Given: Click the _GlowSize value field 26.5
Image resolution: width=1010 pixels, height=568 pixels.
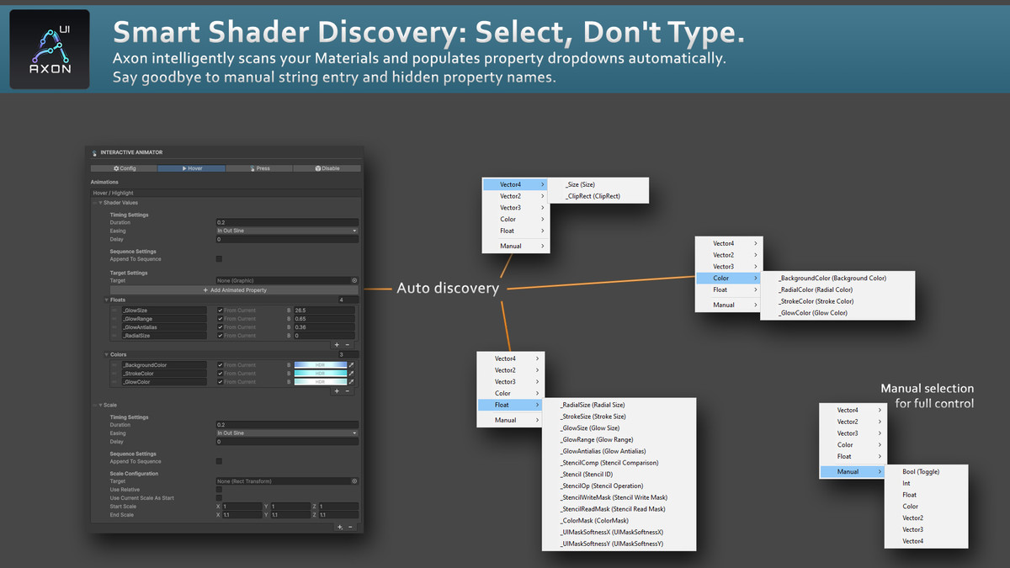Looking at the screenshot, I should (x=324, y=311).
